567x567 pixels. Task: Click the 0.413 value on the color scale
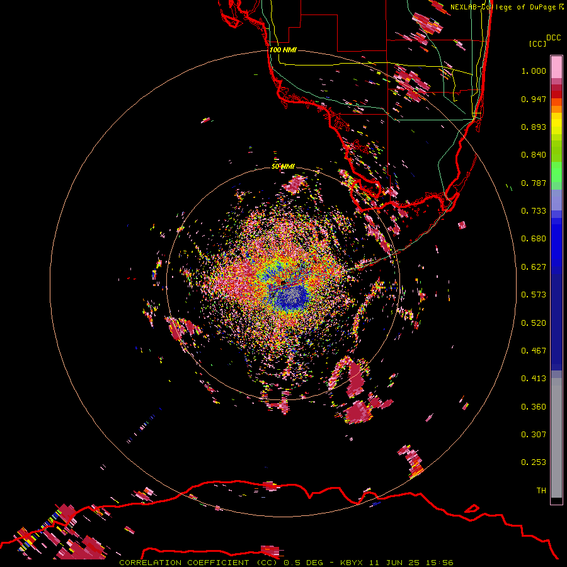click(x=534, y=379)
